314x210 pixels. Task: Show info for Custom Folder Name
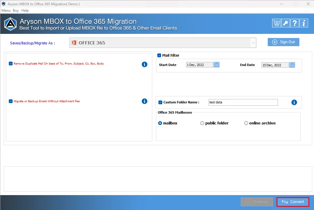click(294, 103)
